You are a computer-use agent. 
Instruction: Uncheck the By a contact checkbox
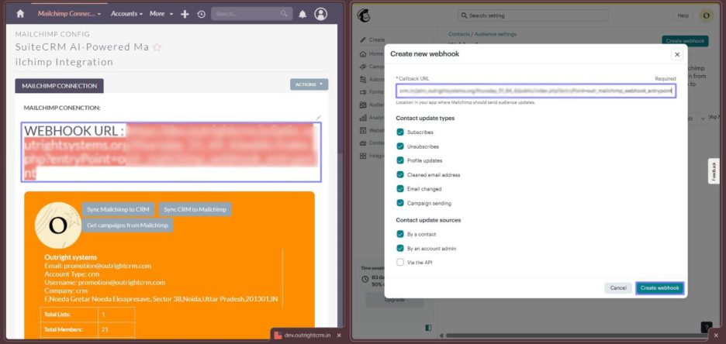[400, 235]
